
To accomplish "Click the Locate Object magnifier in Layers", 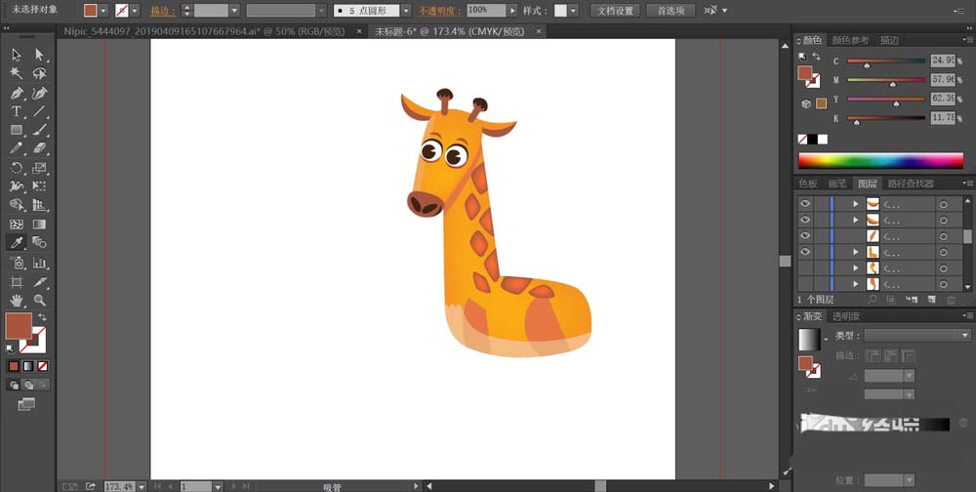I will 873,300.
